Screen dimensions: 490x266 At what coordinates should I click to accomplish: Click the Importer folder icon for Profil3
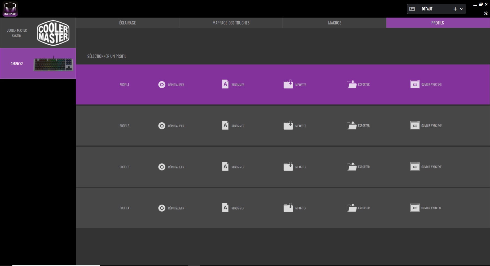point(288,167)
